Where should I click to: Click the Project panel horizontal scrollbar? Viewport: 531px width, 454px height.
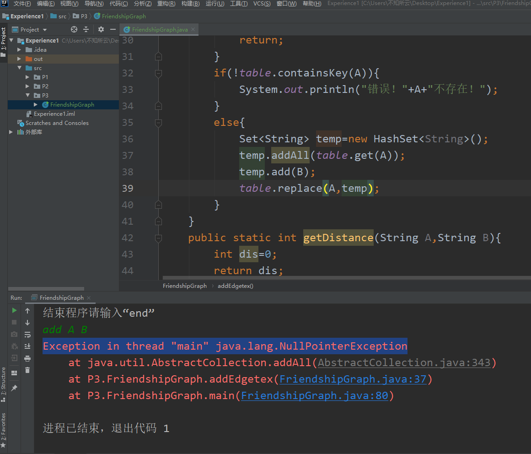point(46,289)
